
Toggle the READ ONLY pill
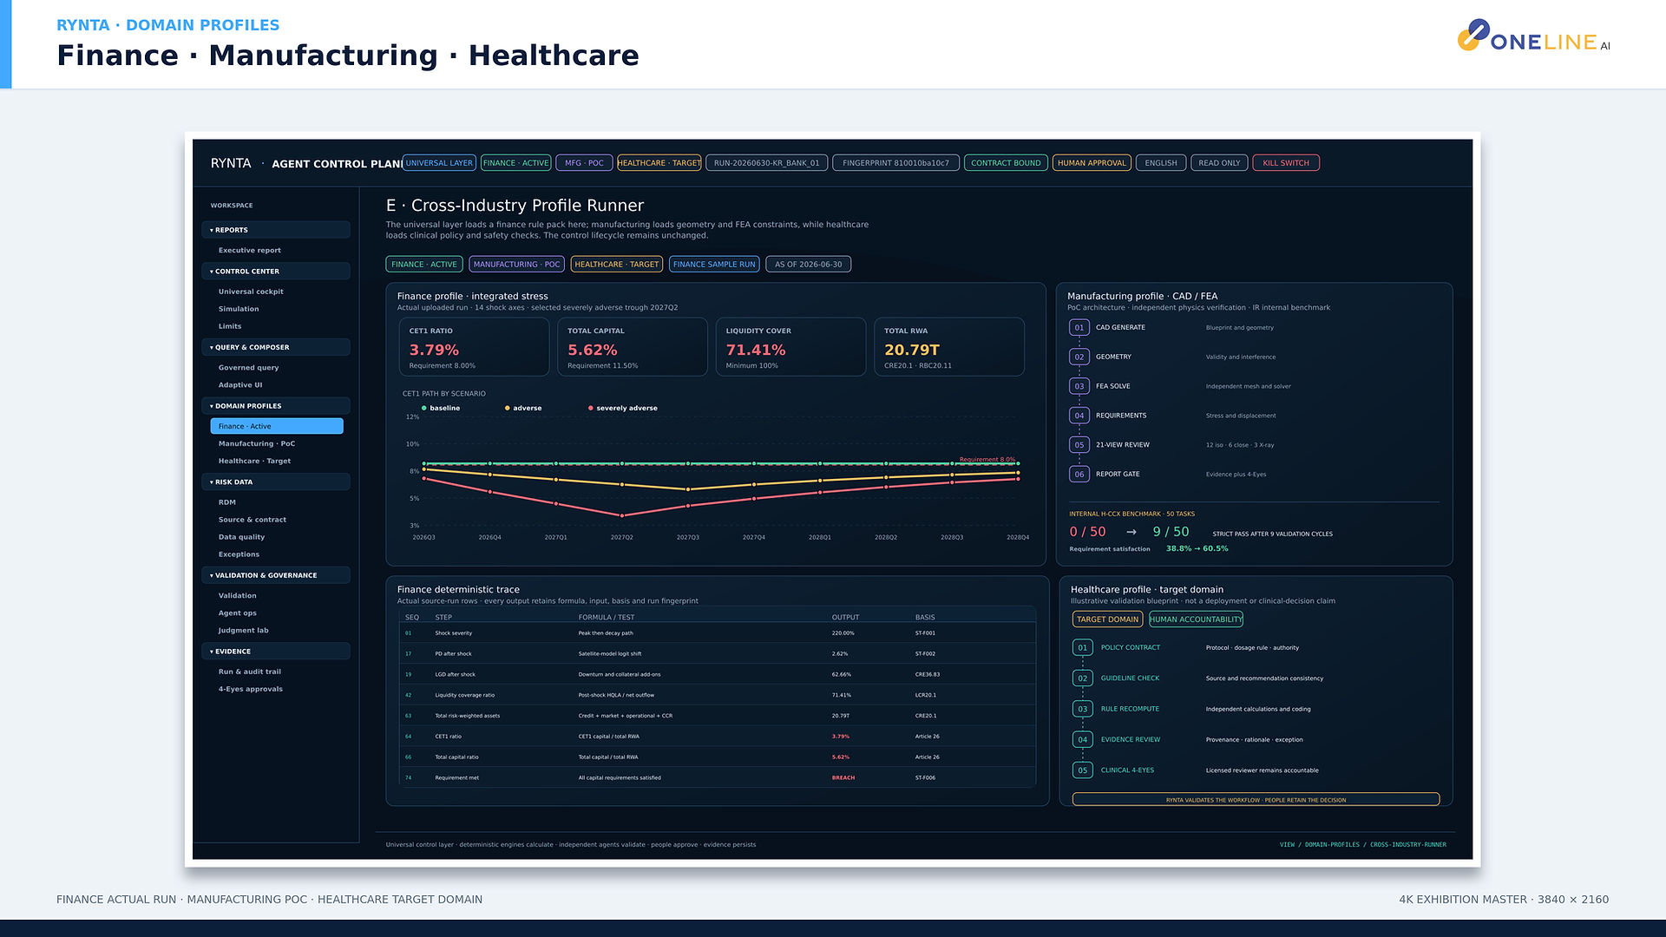[x=1219, y=163]
